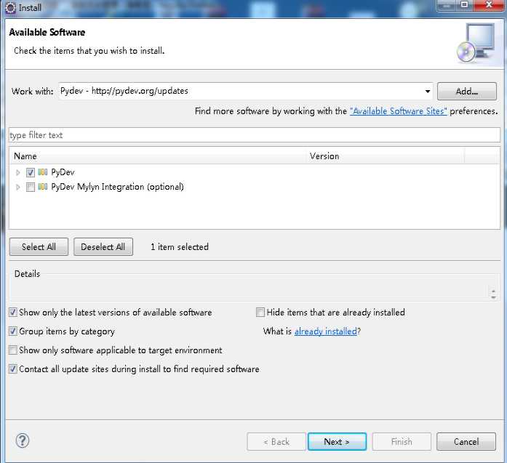Click the disabled Finish button
This screenshot has width=507, height=463.
(402, 442)
